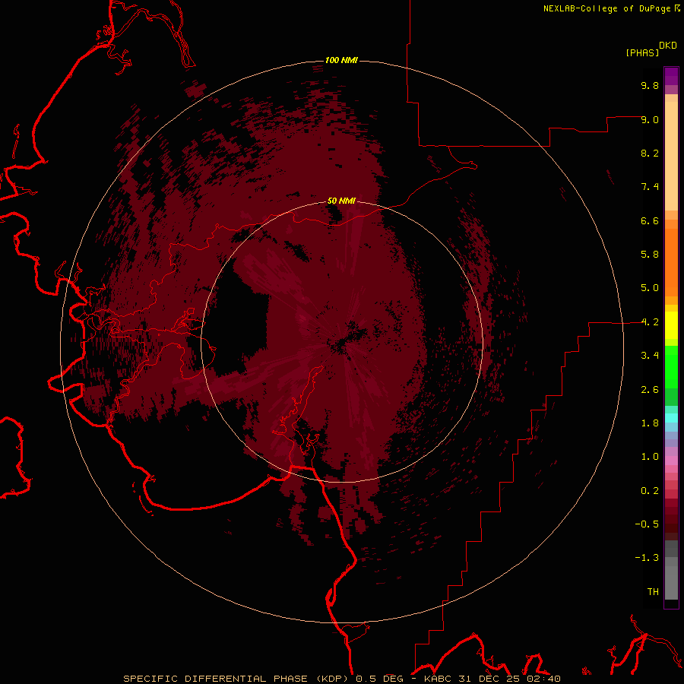Click the TH threshold label on the scale
684x684 pixels.
tap(653, 592)
